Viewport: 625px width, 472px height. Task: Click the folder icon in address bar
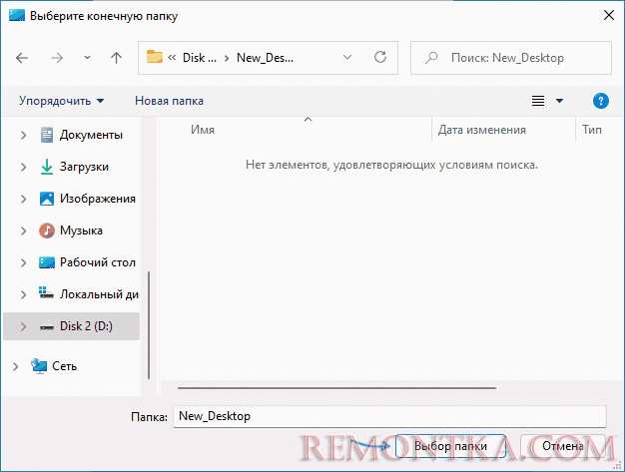pyautogui.click(x=155, y=57)
